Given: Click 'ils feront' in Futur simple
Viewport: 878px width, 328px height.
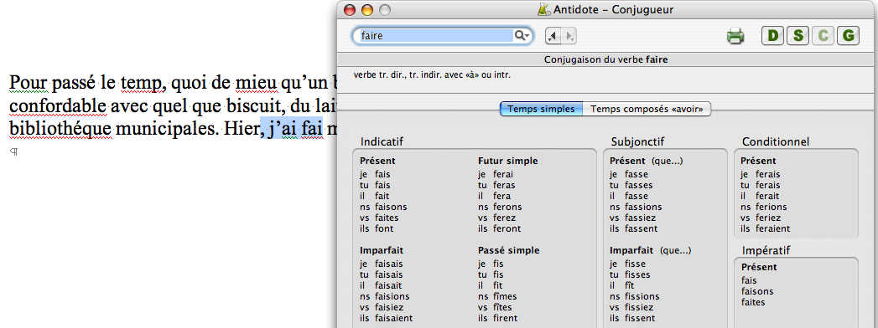Looking at the screenshot, I should [500, 228].
